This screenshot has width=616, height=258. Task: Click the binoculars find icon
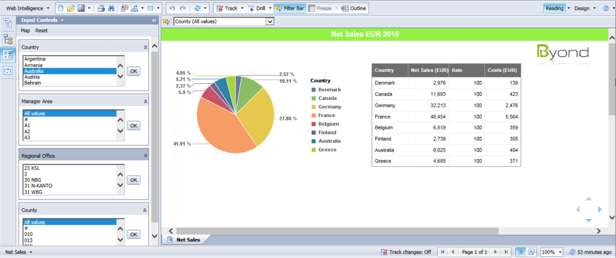(x=111, y=9)
